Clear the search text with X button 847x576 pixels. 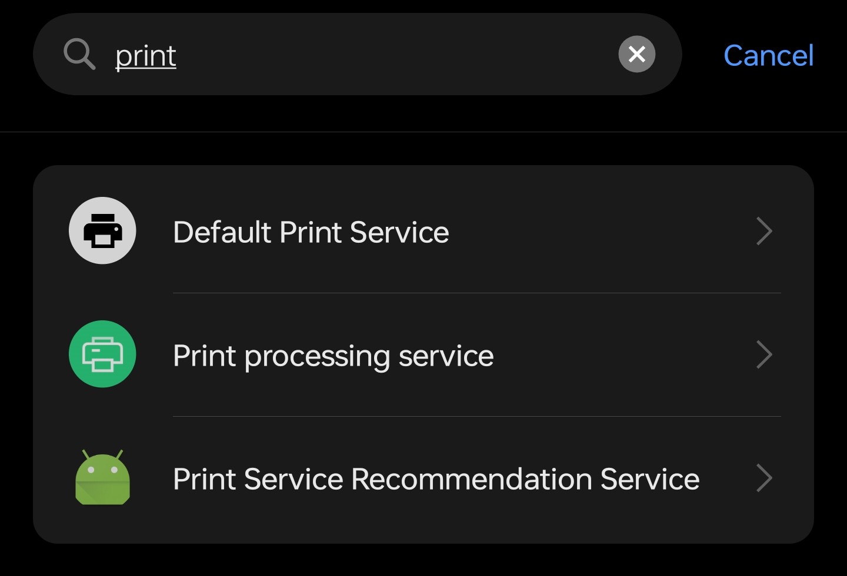click(x=636, y=54)
